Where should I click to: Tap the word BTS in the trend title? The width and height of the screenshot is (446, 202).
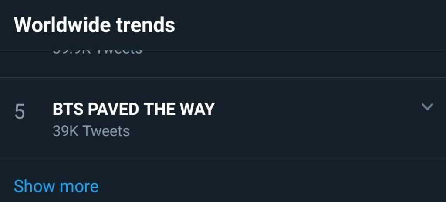tap(68, 109)
